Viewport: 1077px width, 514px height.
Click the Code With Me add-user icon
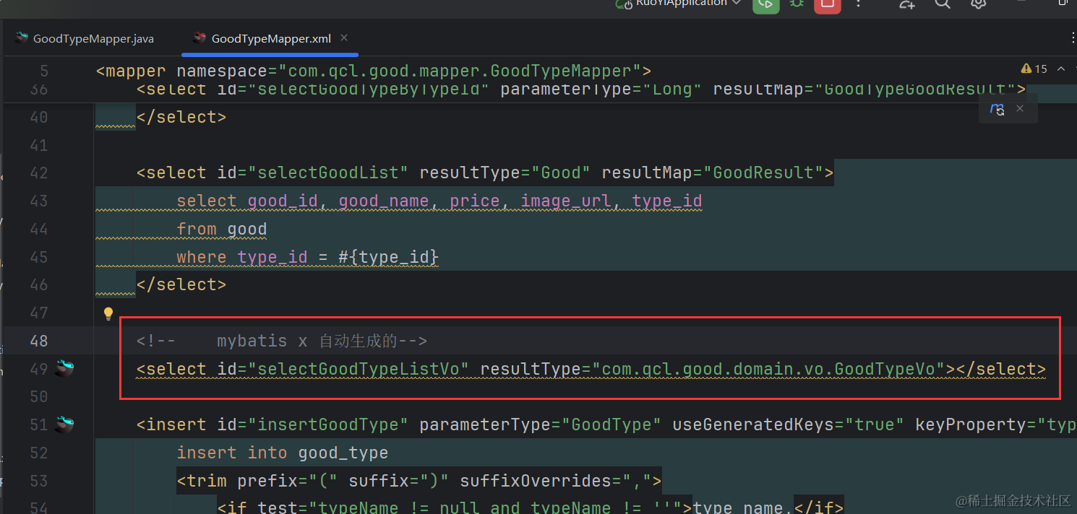(907, 4)
